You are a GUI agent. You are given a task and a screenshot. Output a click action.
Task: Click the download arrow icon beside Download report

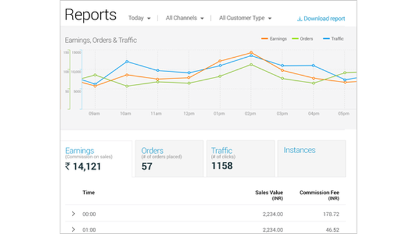pyautogui.click(x=299, y=19)
